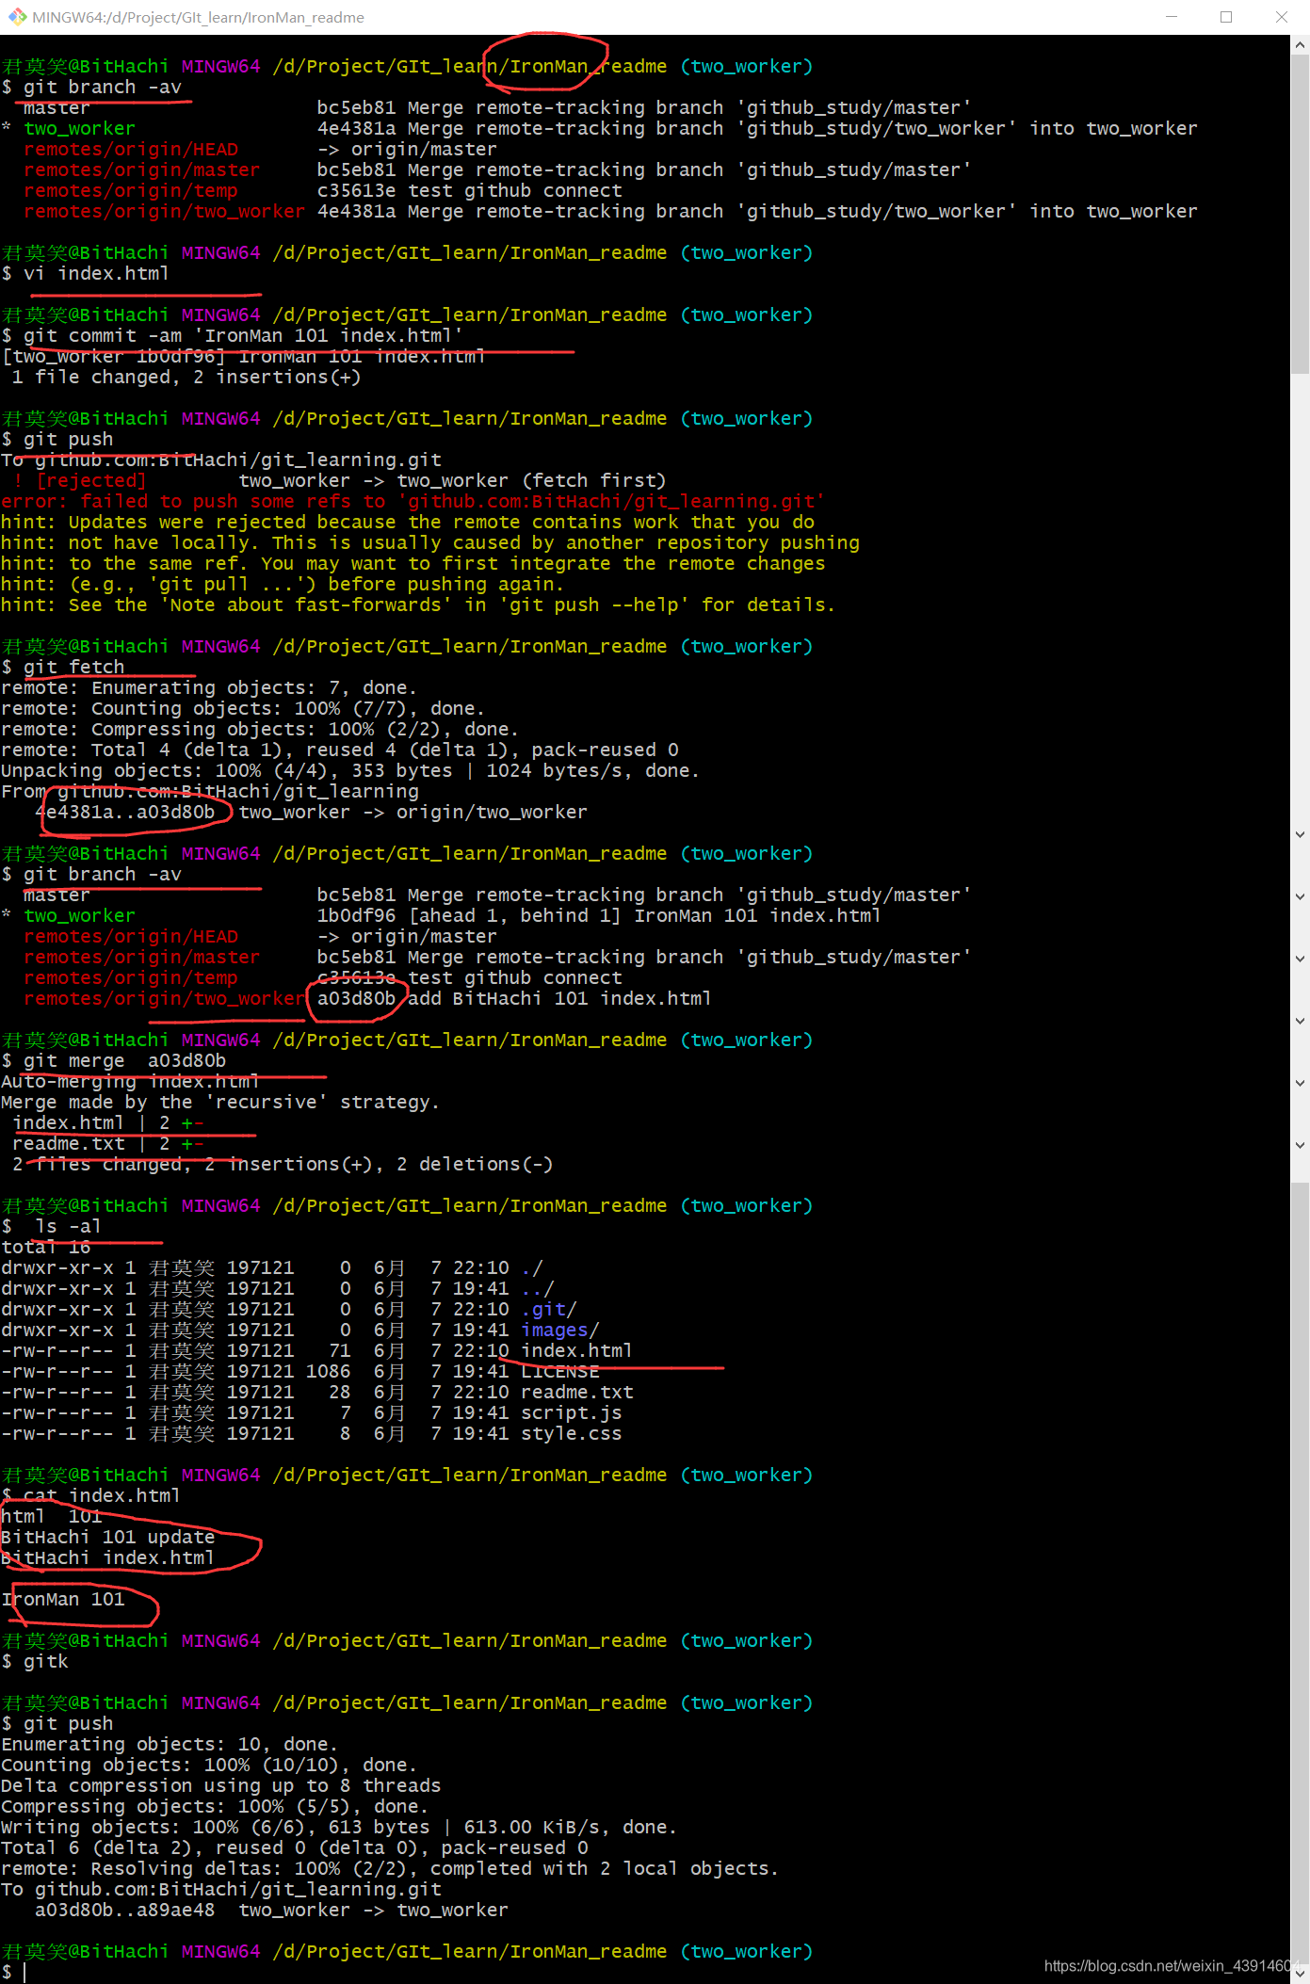
Task: Click 'Writing objects: 100% (6/6)' line
Action: pos(339,1827)
